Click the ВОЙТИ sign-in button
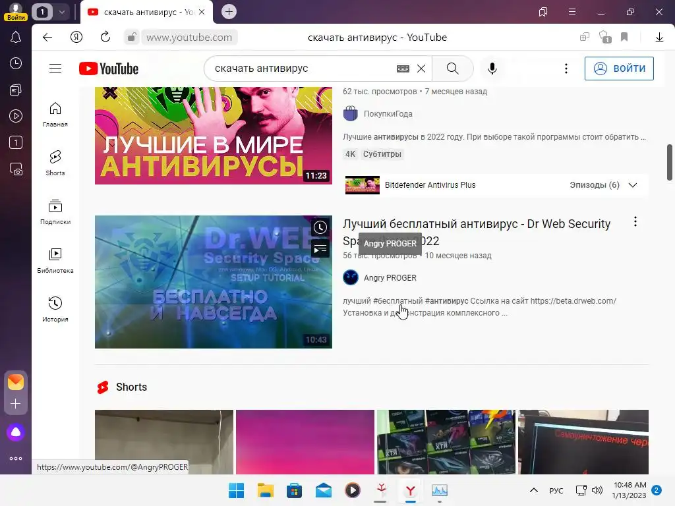The height and width of the screenshot is (506, 675). click(x=619, y=69)
